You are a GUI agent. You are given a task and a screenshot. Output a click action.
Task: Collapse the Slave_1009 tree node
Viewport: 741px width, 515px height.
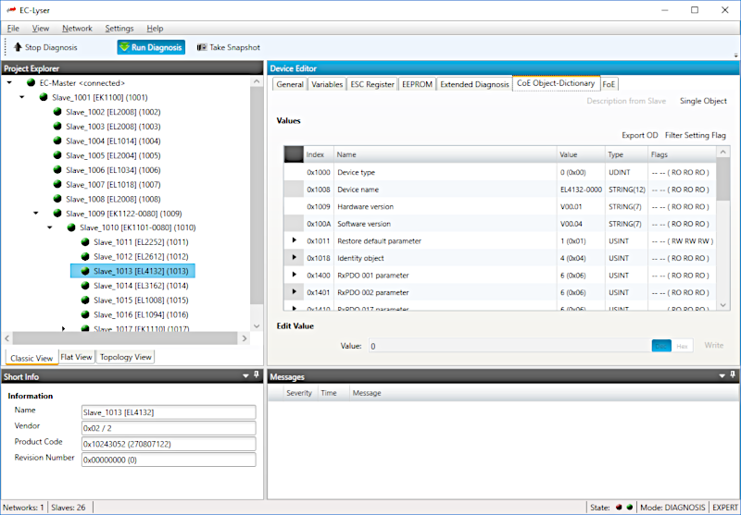pyautogui.click(x=35, y=213)
